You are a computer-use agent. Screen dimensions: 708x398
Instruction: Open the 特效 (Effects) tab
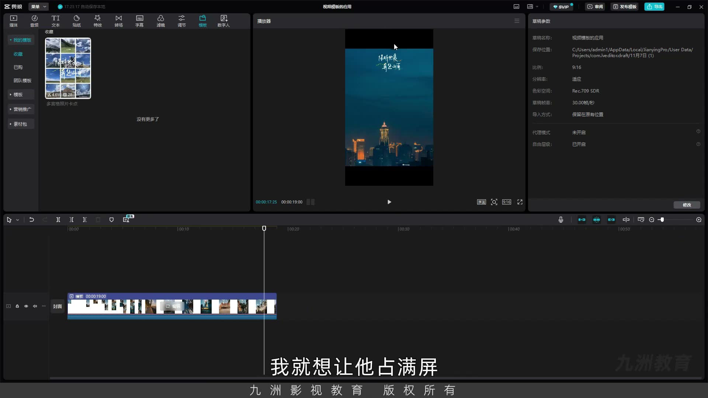click(x=98, y=21)
